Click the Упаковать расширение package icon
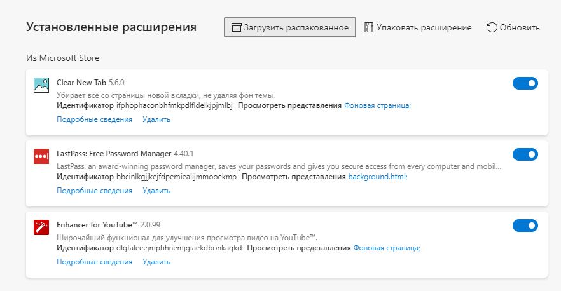Image resolution: width=561 pixels, height=291 pixels. pyautogui.click(x=368, y=27)
